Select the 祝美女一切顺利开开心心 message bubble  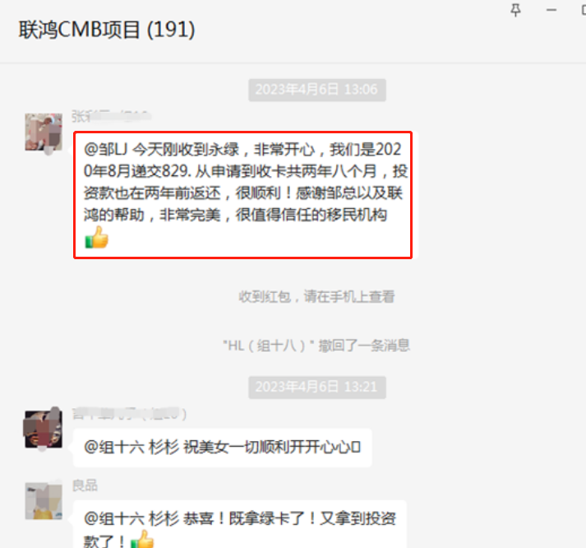[223, 448]
